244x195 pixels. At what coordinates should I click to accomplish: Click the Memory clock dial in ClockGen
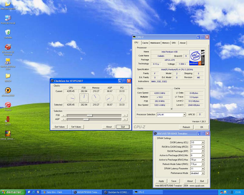(x=96, y=98)
